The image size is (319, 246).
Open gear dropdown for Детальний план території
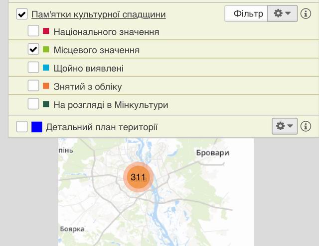[285, 126]
